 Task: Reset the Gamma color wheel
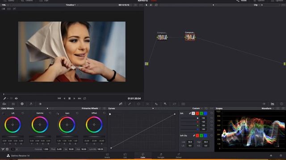click(50, 113)
